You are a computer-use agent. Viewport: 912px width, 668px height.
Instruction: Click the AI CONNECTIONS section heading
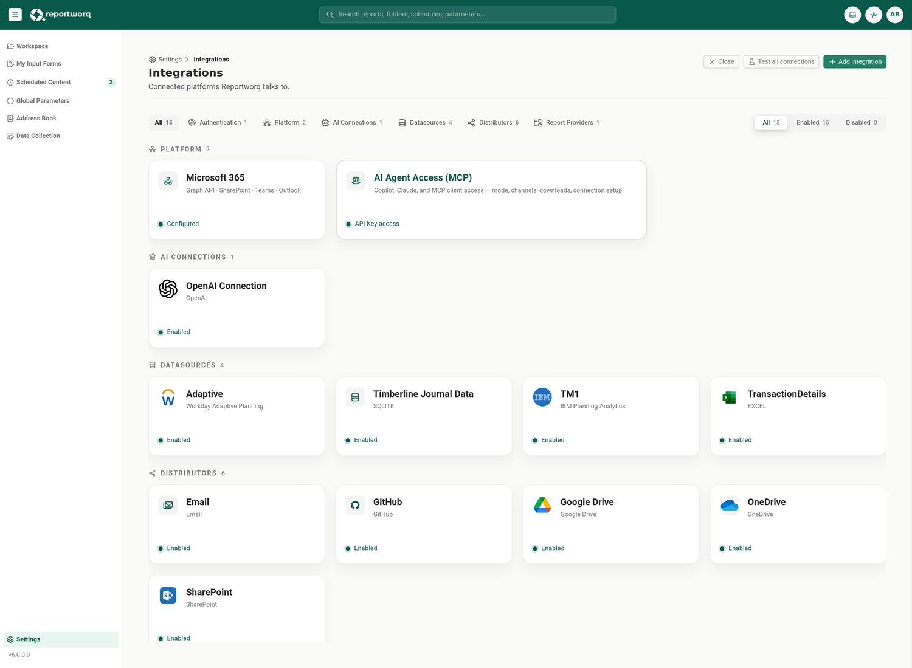tap(193, 257)
